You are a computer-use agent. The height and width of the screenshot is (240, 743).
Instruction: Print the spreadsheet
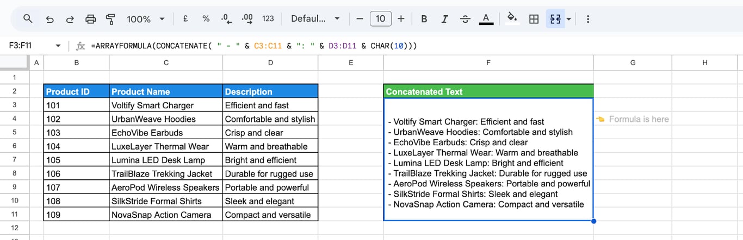90,19
